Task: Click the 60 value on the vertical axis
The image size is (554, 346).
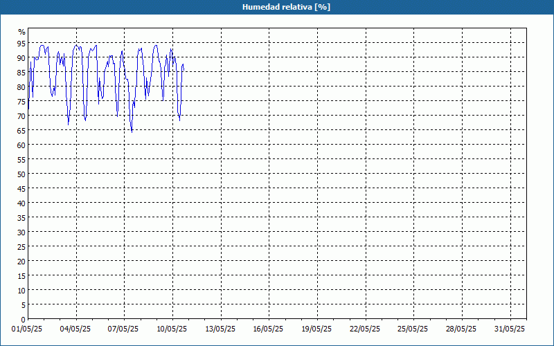Action: click(21, 145)
